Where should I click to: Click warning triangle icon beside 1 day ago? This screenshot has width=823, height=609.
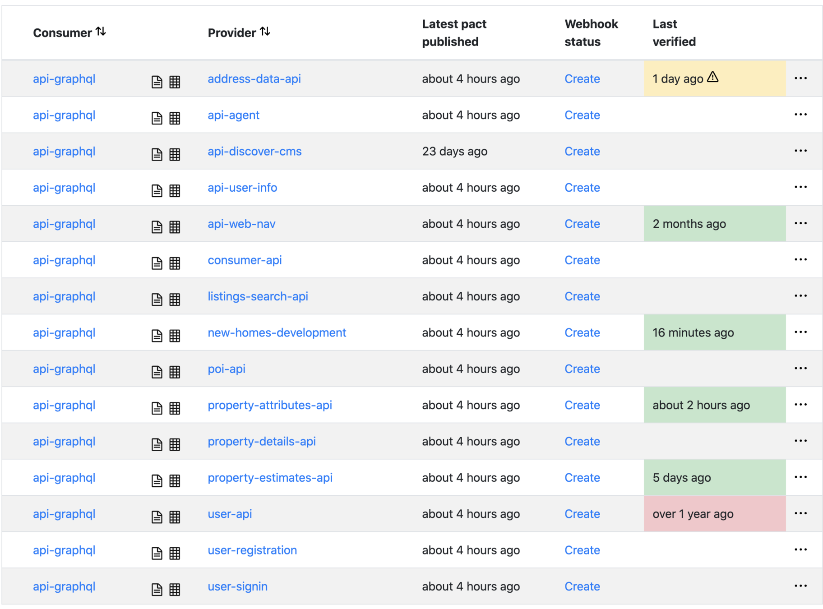click(x=712, y=77)
